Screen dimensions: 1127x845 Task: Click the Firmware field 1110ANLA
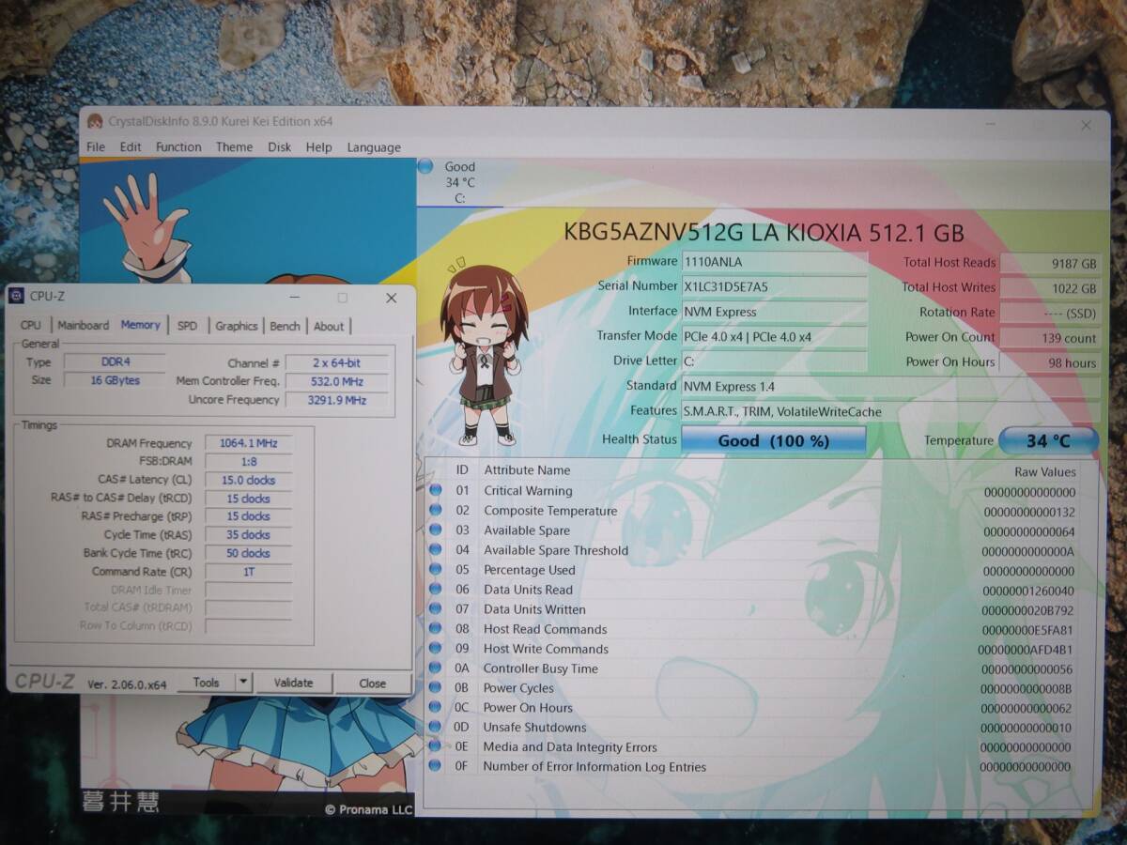point(775,262)
